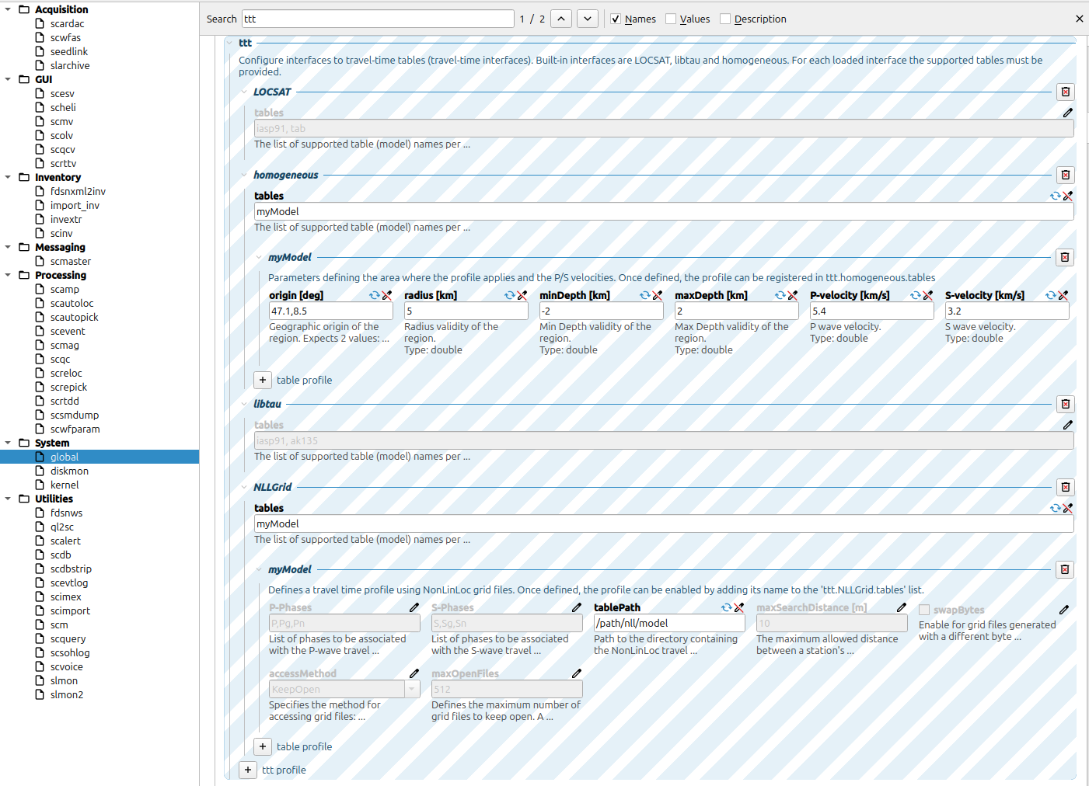Delete the LOCSAT section with trash icon
Viewport: 1089px width, 786px height.
pyautogui.click(x=1065, y=92)
